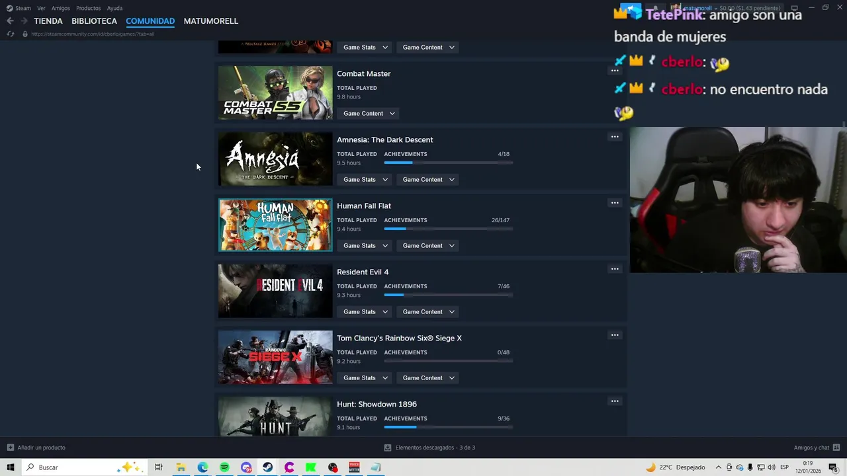847x476 pixels.
Task: Expand Game Stats for Amnesia: The Dark Descent
Action: tap(365, 179)
